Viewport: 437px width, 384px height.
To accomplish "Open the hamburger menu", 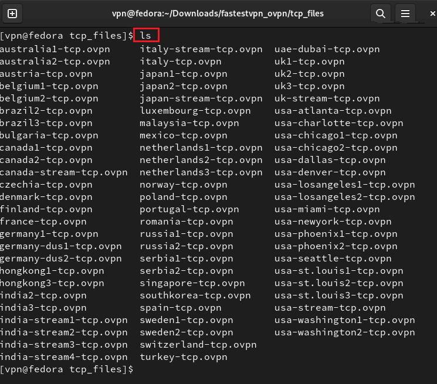I will [404, 13].
